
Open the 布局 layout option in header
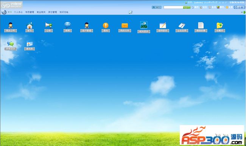point(212,7)
